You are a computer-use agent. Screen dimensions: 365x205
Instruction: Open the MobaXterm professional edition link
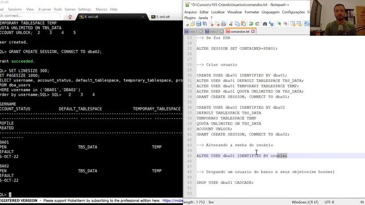coord(172,200)
